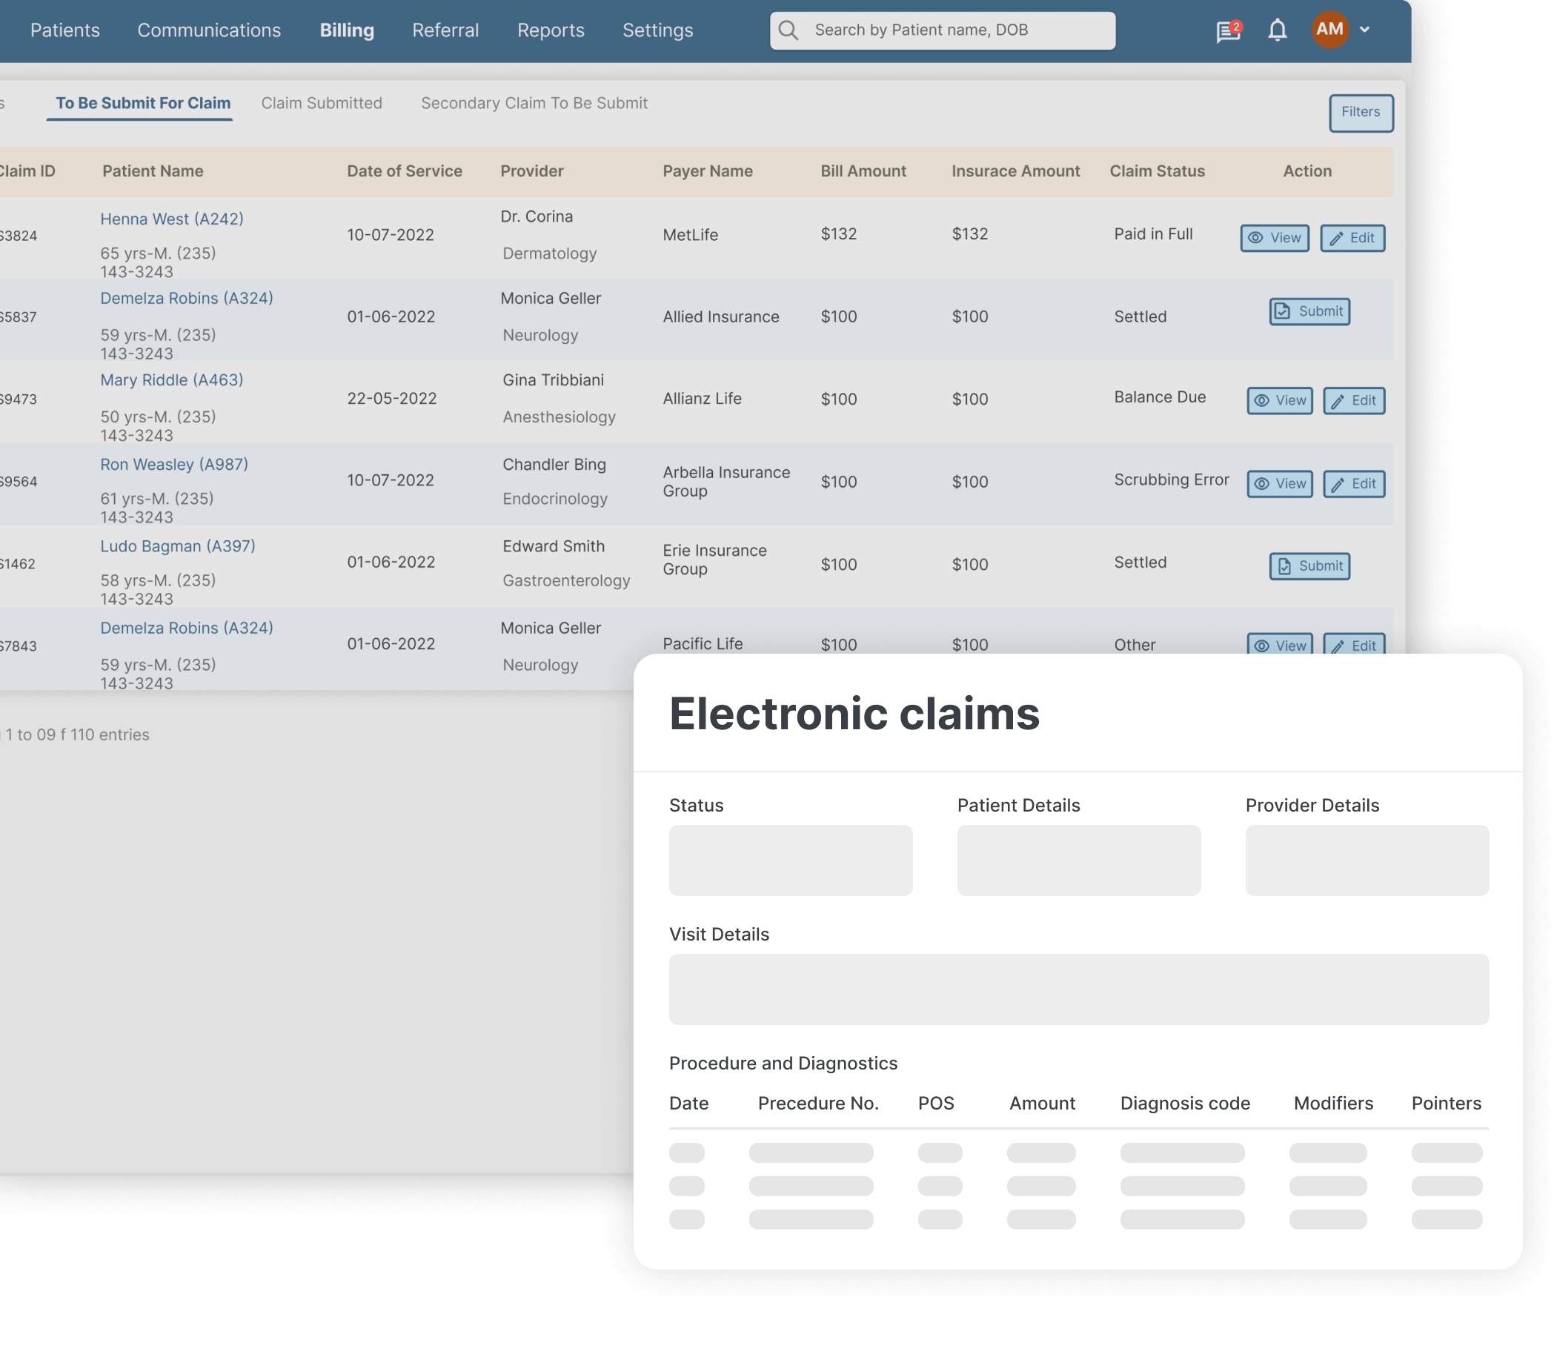Open the messages icon with unread badge
This screenshot has height=1360, width=1554.
[1226, 30]
